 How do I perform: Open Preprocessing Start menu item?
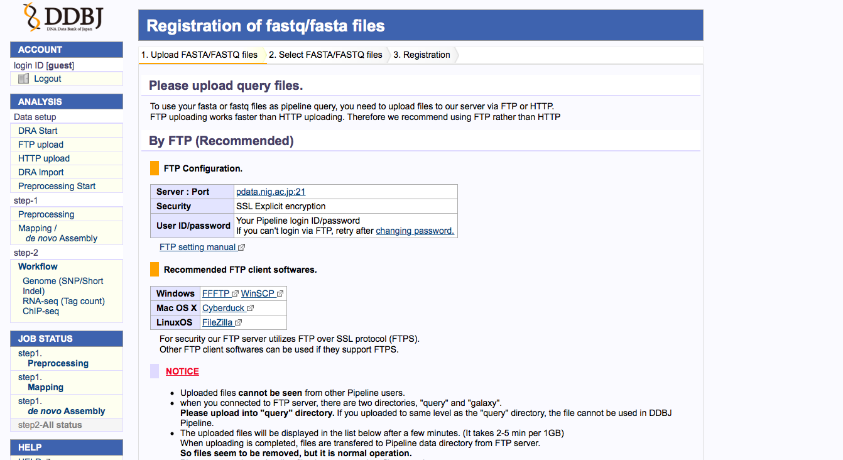click(x=57, y=186)
